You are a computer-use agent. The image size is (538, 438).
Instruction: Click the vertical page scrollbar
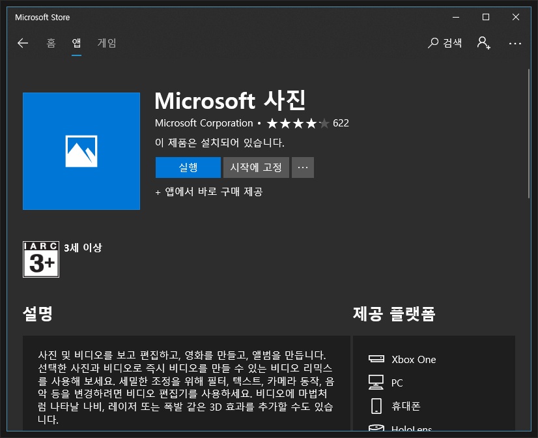click(529, 134)
